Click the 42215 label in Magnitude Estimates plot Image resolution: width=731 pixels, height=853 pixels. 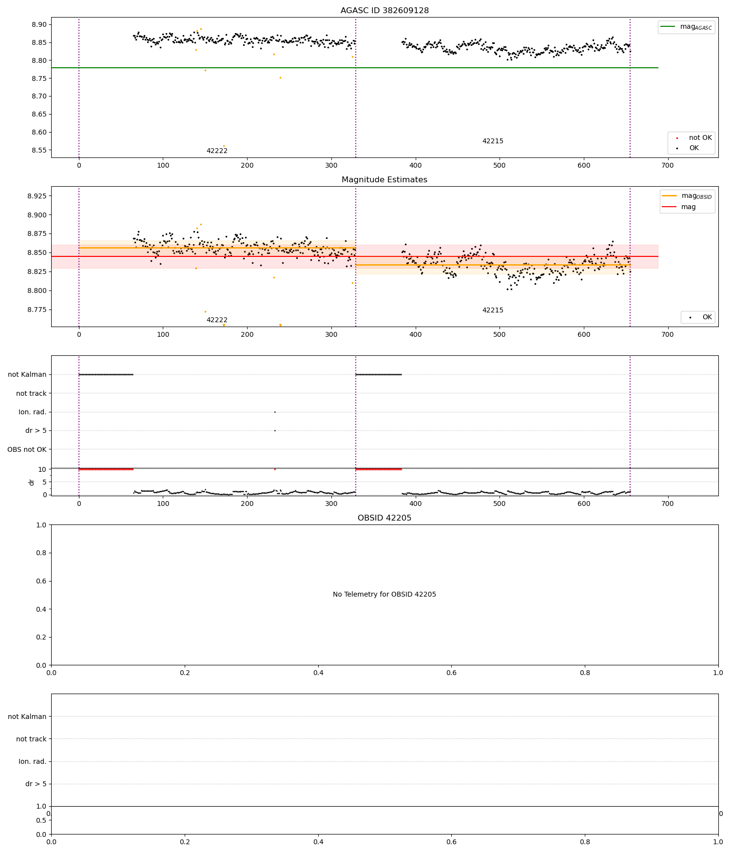493,310
